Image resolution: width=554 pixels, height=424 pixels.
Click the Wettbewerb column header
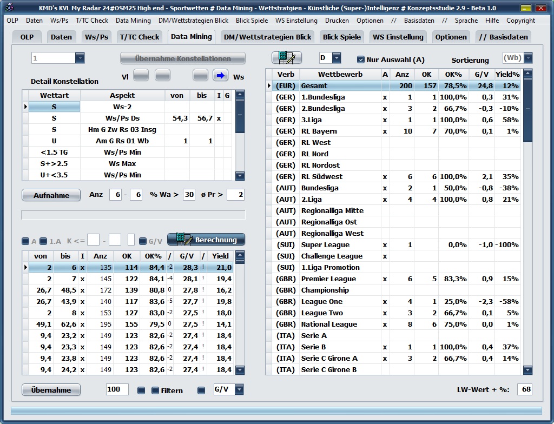click(x=340, y=74)
